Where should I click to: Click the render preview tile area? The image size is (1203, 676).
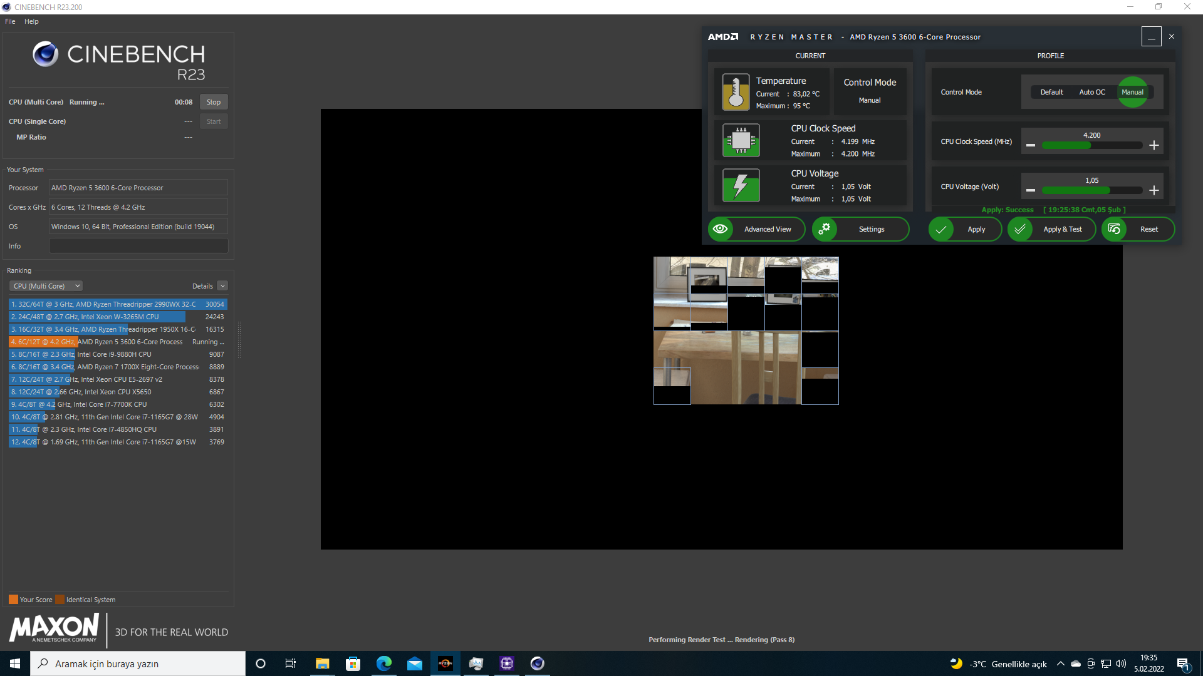(746, 330)
